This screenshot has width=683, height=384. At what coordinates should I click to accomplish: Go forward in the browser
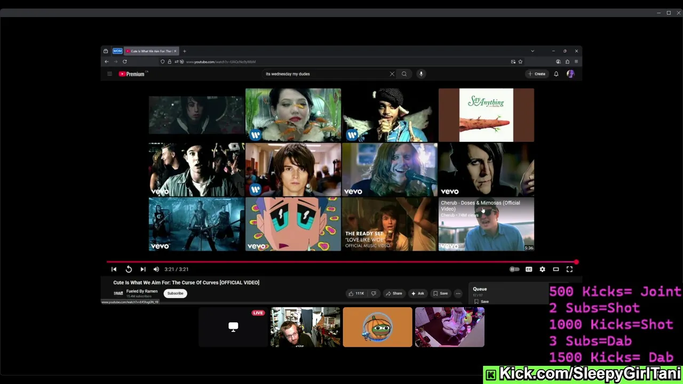(115, 62)
